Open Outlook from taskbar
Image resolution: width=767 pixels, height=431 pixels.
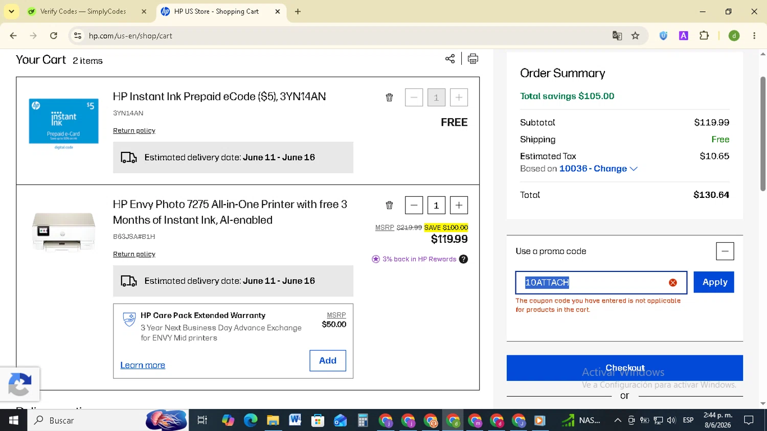coord(340,420)
